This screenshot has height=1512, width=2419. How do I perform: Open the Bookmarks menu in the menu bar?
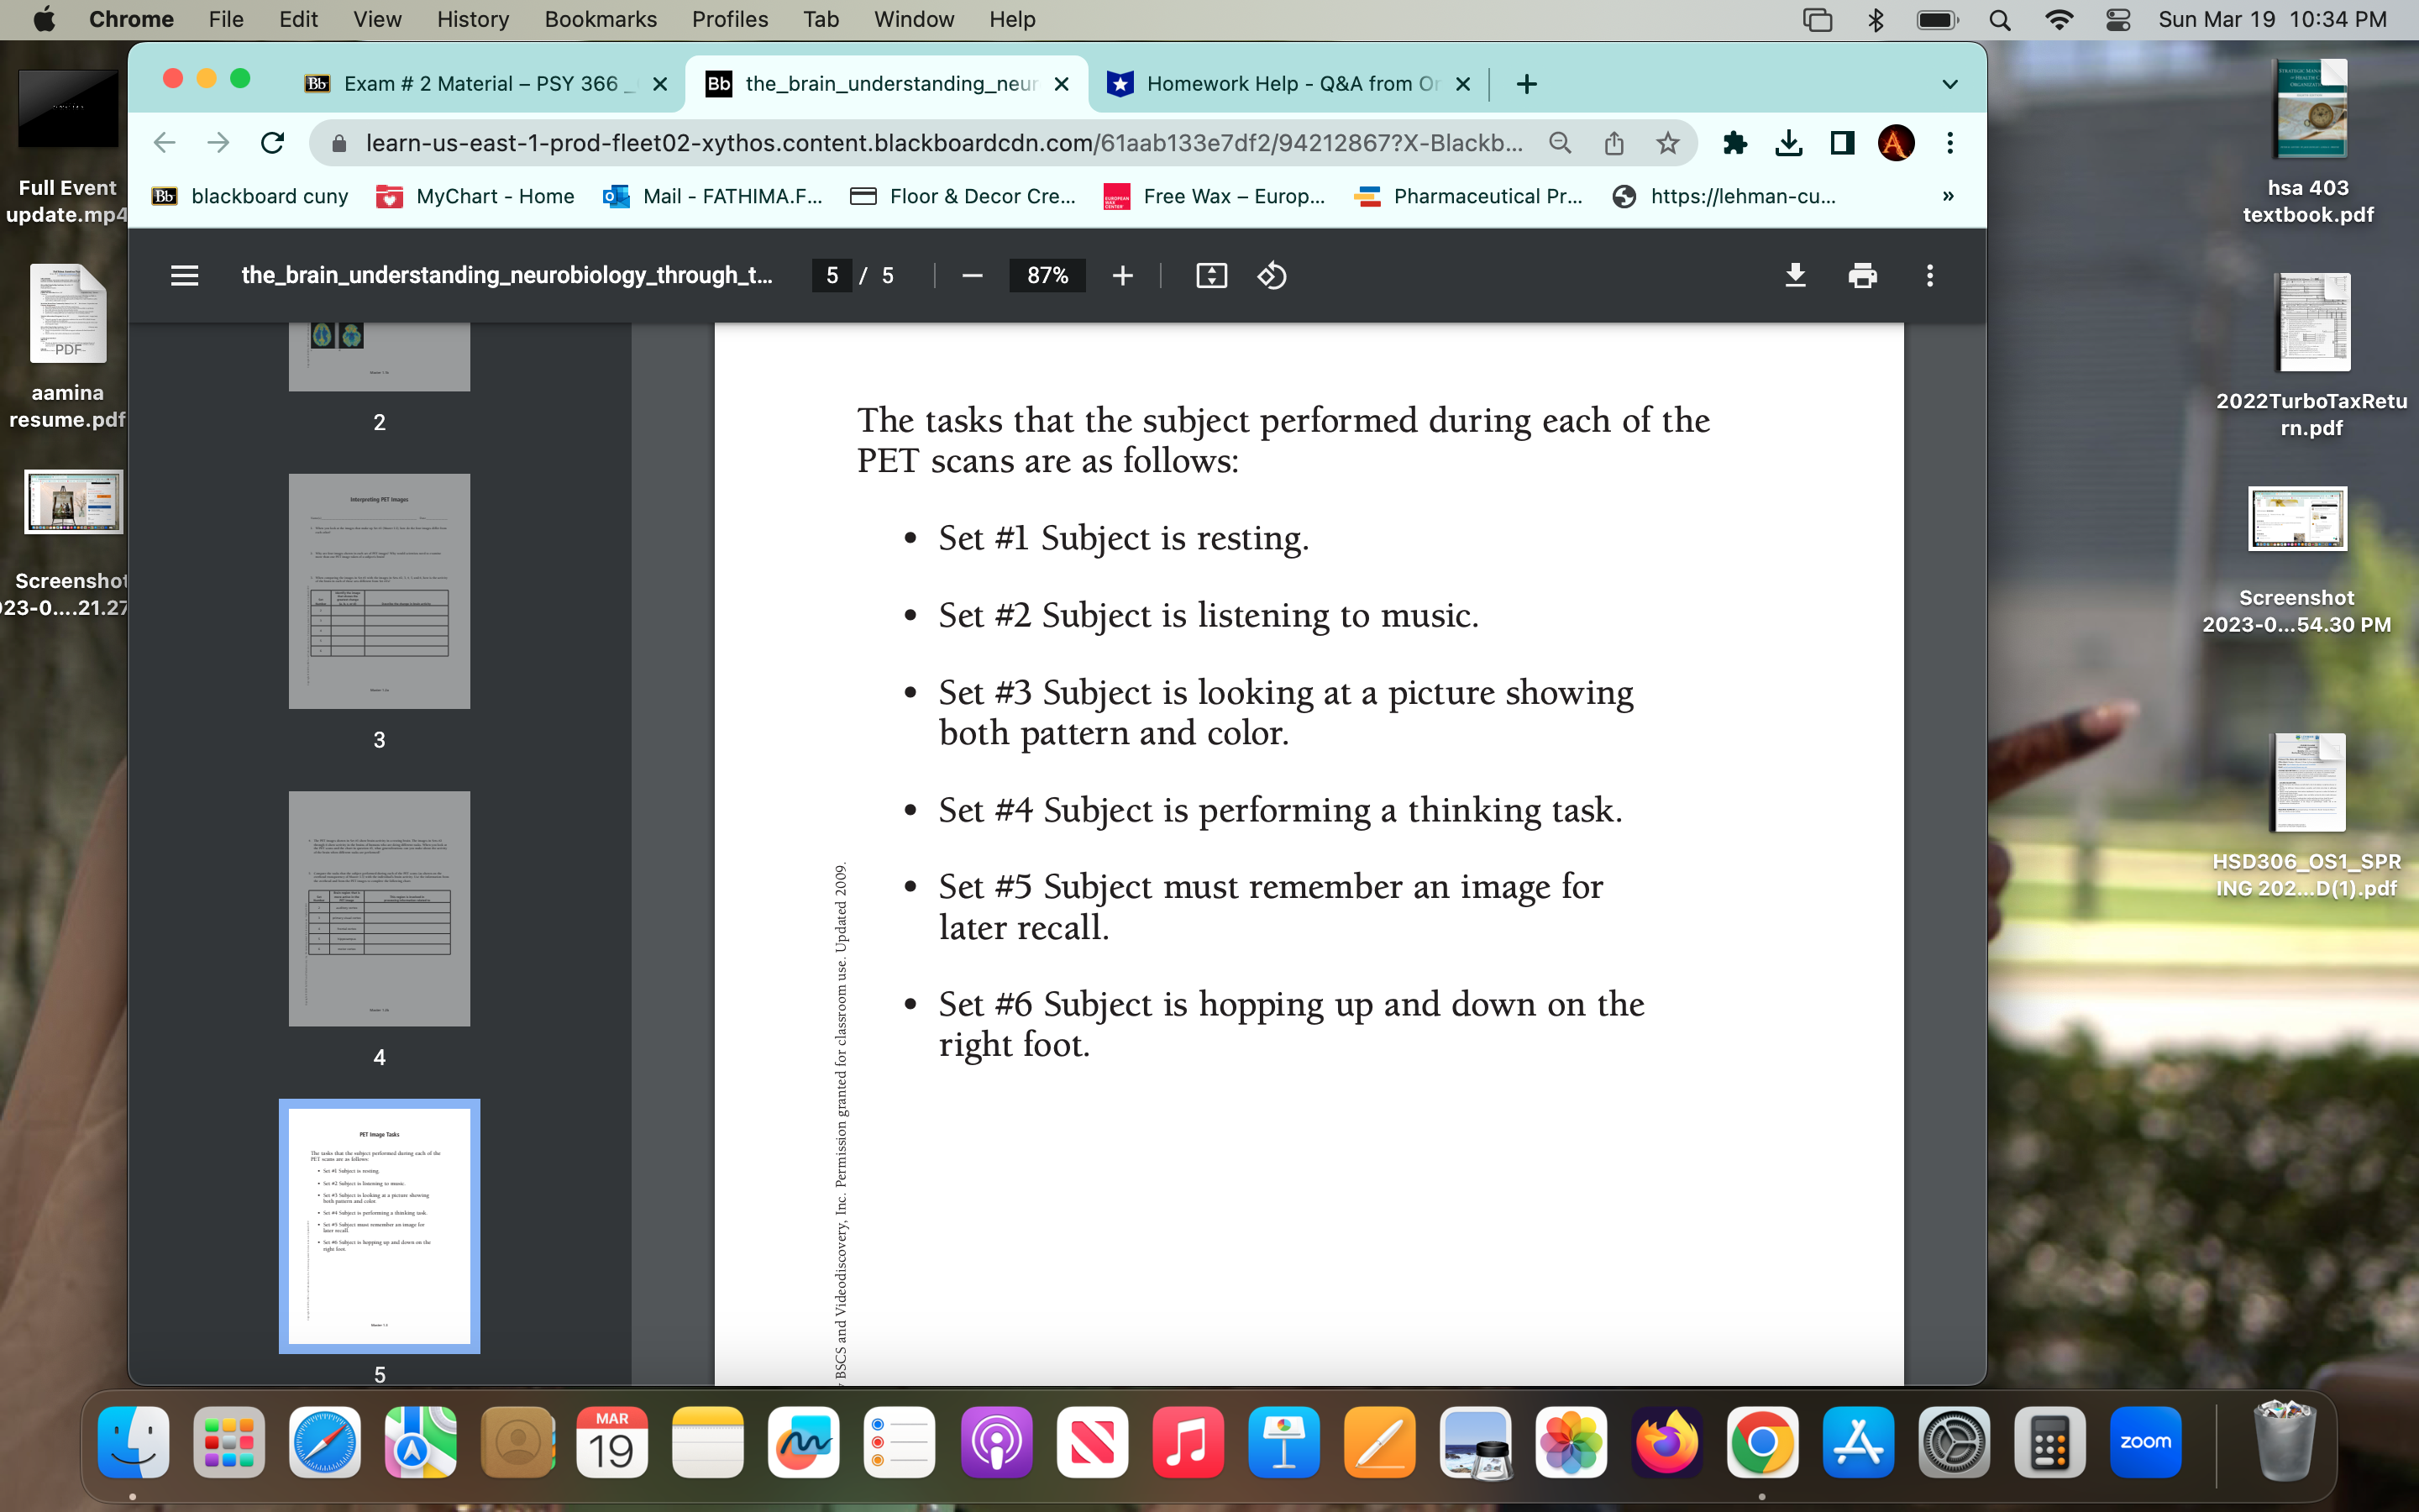601,19
